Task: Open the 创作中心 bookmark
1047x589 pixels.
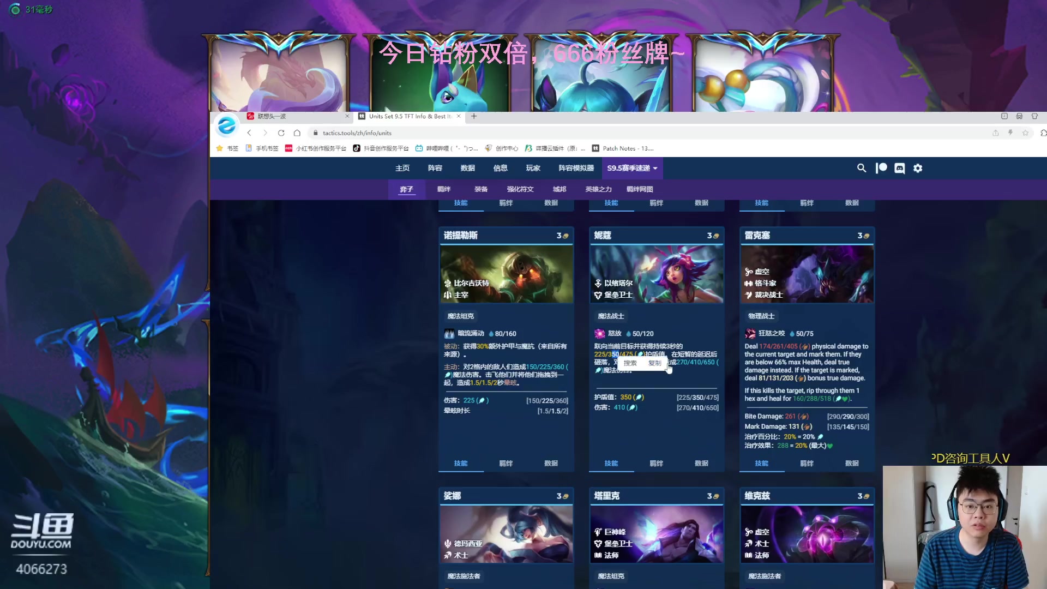Action: click(502, 148)
